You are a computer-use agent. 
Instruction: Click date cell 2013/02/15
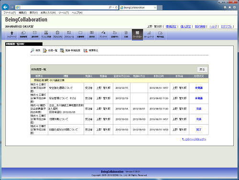click(x=122, y=88)
